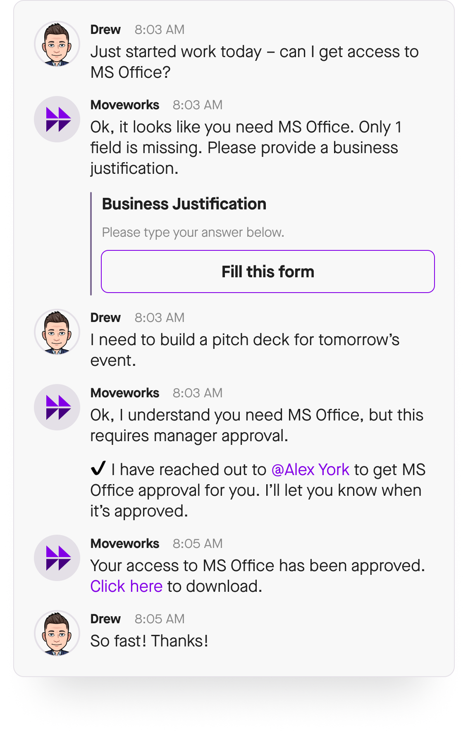Click the name 'Drew' on his first message
The image size is (468, 735).
coord(105,29)
